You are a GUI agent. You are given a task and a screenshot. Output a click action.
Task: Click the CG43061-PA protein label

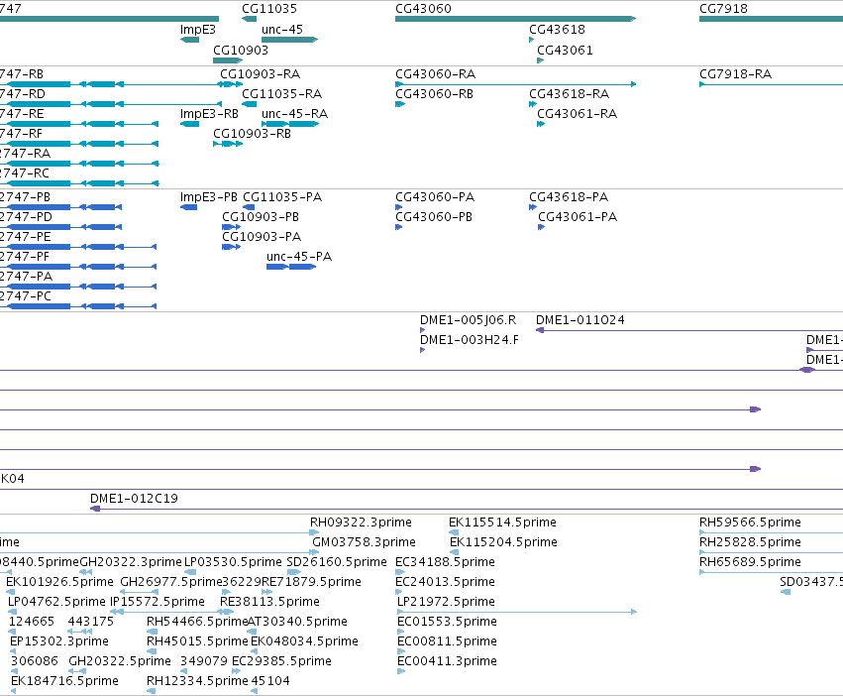pos(578,217)
